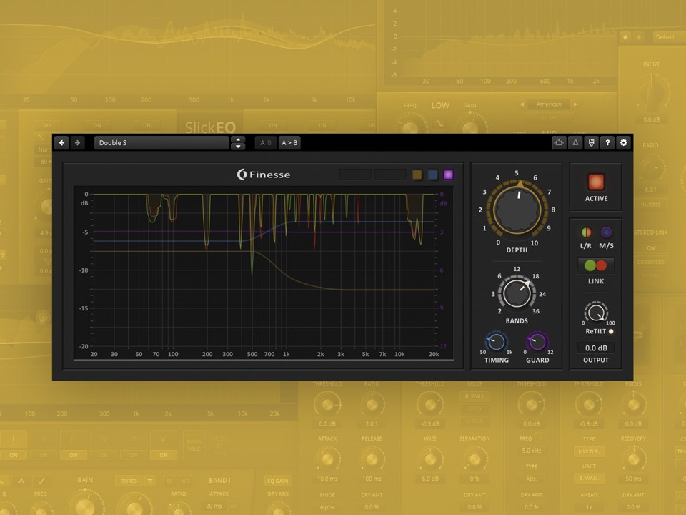Copy A to B with A > B button
Screen dimensions: 686x515
pyautogui.click(x=289, y=143)
